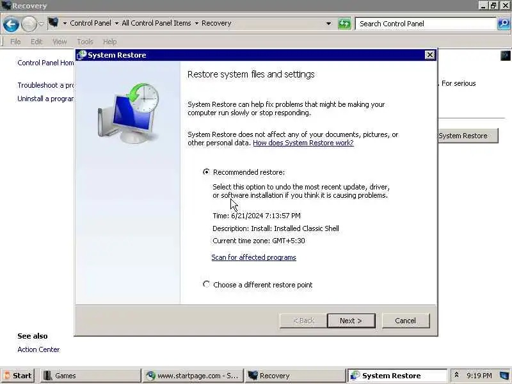Switch to www.startpage.com taskbar item

193,376
